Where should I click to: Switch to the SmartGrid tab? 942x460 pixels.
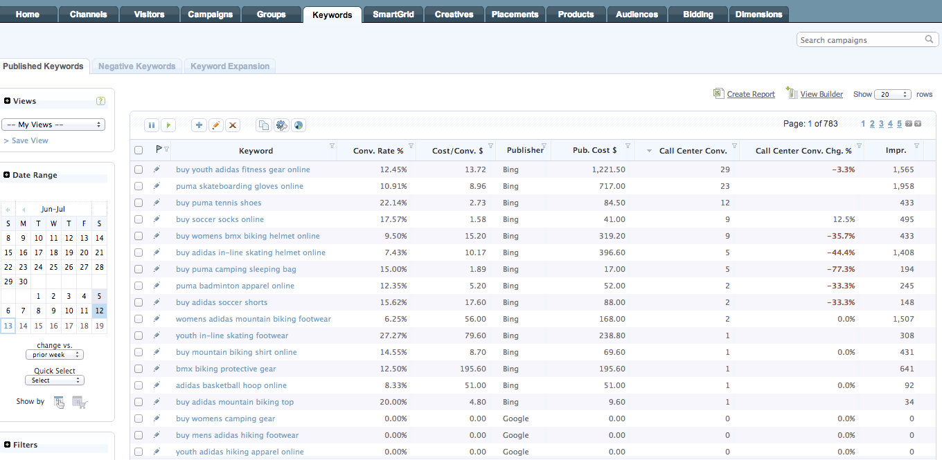coord(393,14)
